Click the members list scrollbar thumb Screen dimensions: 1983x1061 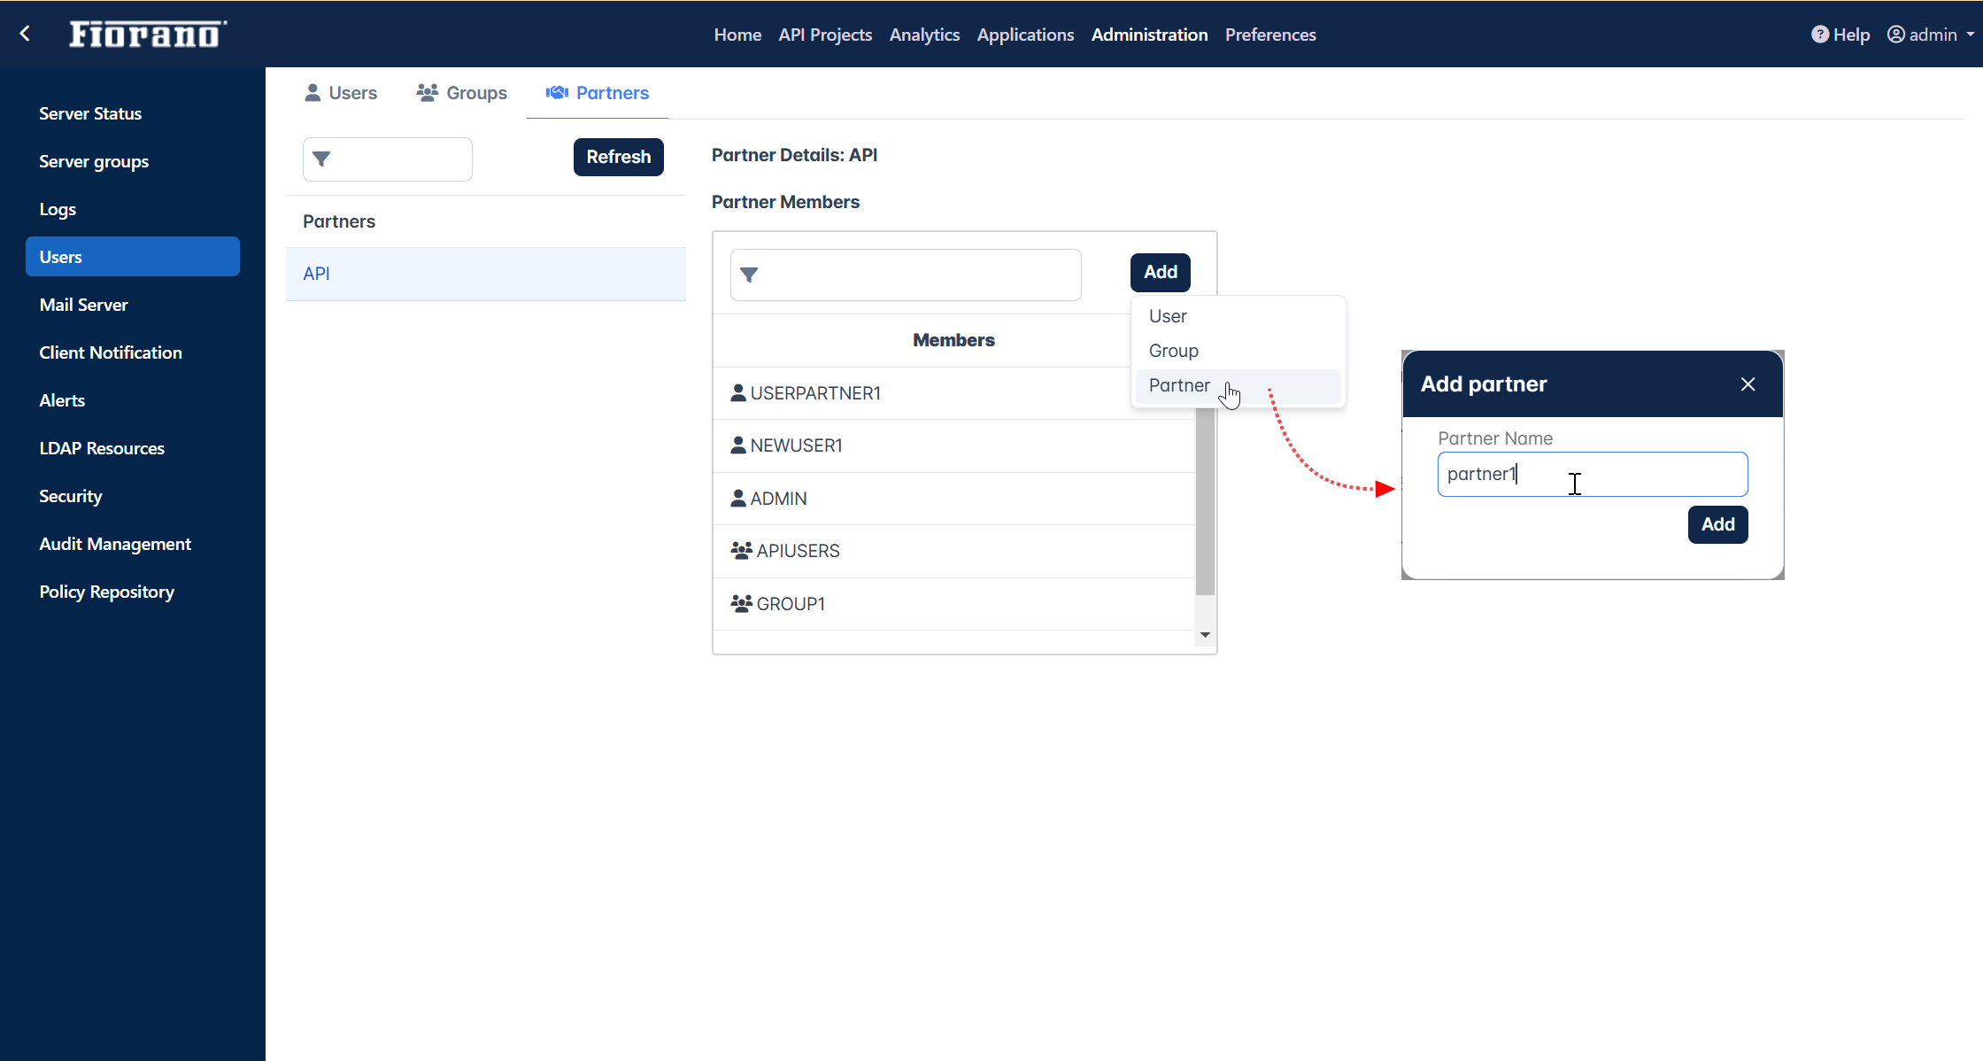coord(1205,500)
